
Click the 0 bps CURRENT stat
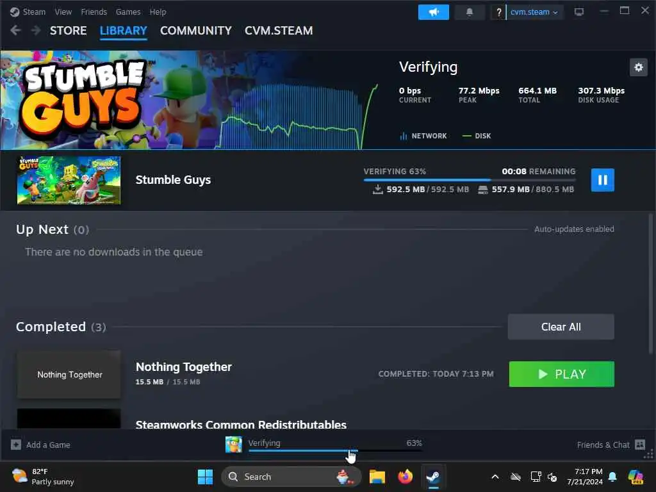(x=414, y=95)
